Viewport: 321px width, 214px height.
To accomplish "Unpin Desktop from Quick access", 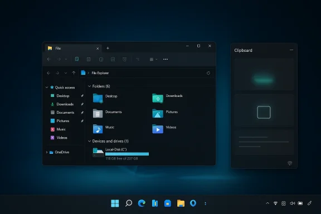I will (x=82, y=96).
